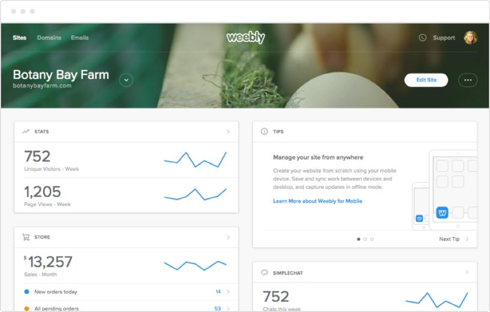
Task: Expand the Store panel chevron
Action: (228, 237)
